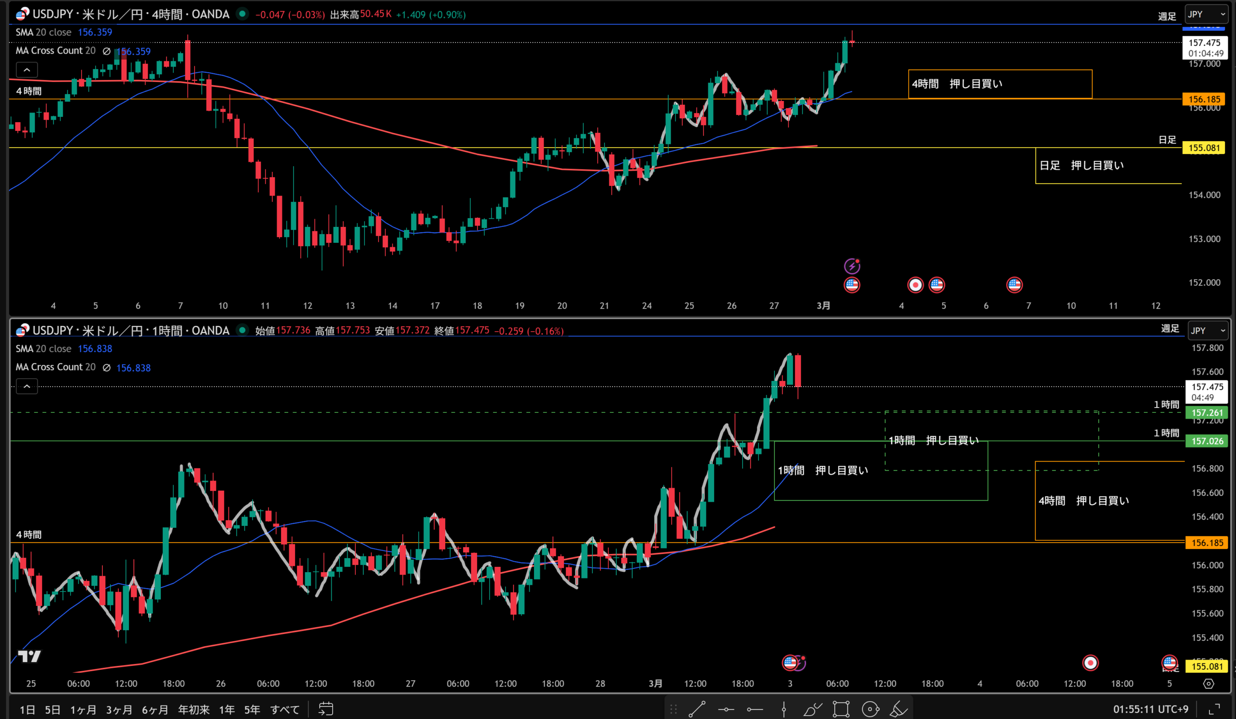Select the trend line drawing tool
The width and height of the screenshot is (1236, 719).
tap(697, 709)
